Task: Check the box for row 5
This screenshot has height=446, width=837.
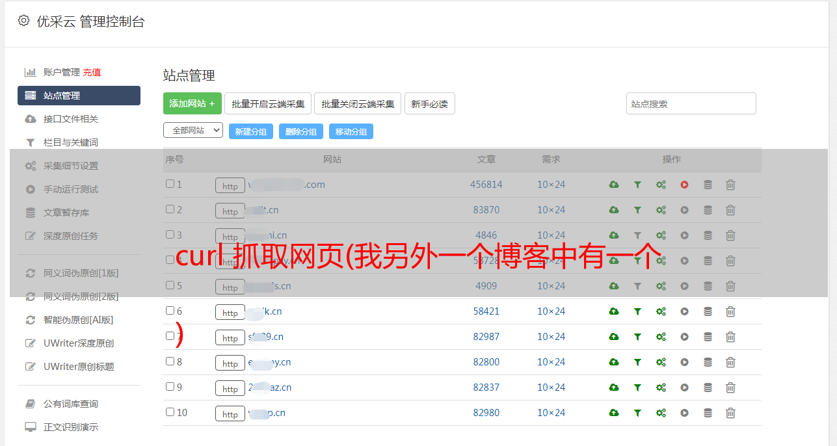Action: tap(170, 285)
